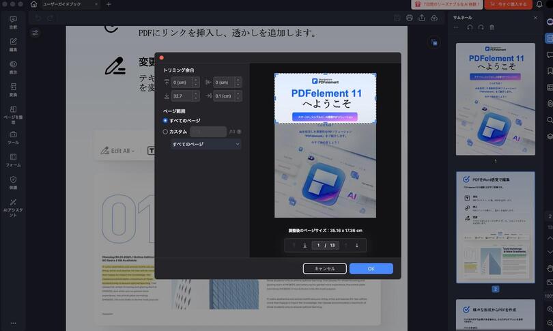553x331 pixels.
Task: Click the キャンセル button in crop dialog
Action: [324, 269]
